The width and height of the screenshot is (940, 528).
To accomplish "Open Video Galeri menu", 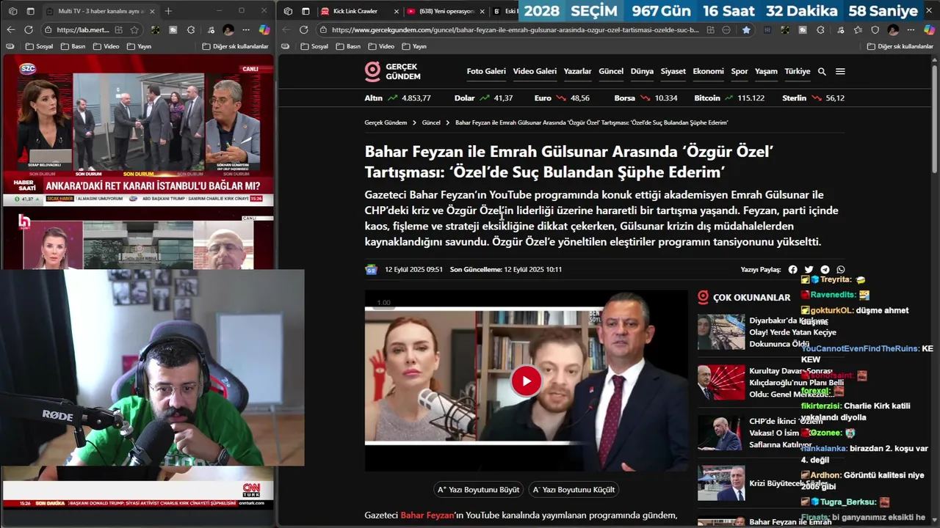I will point(535,72).
